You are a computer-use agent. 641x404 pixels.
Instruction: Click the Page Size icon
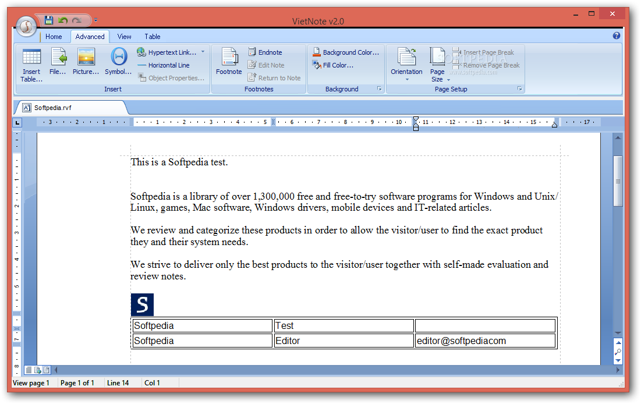(437, 56)
